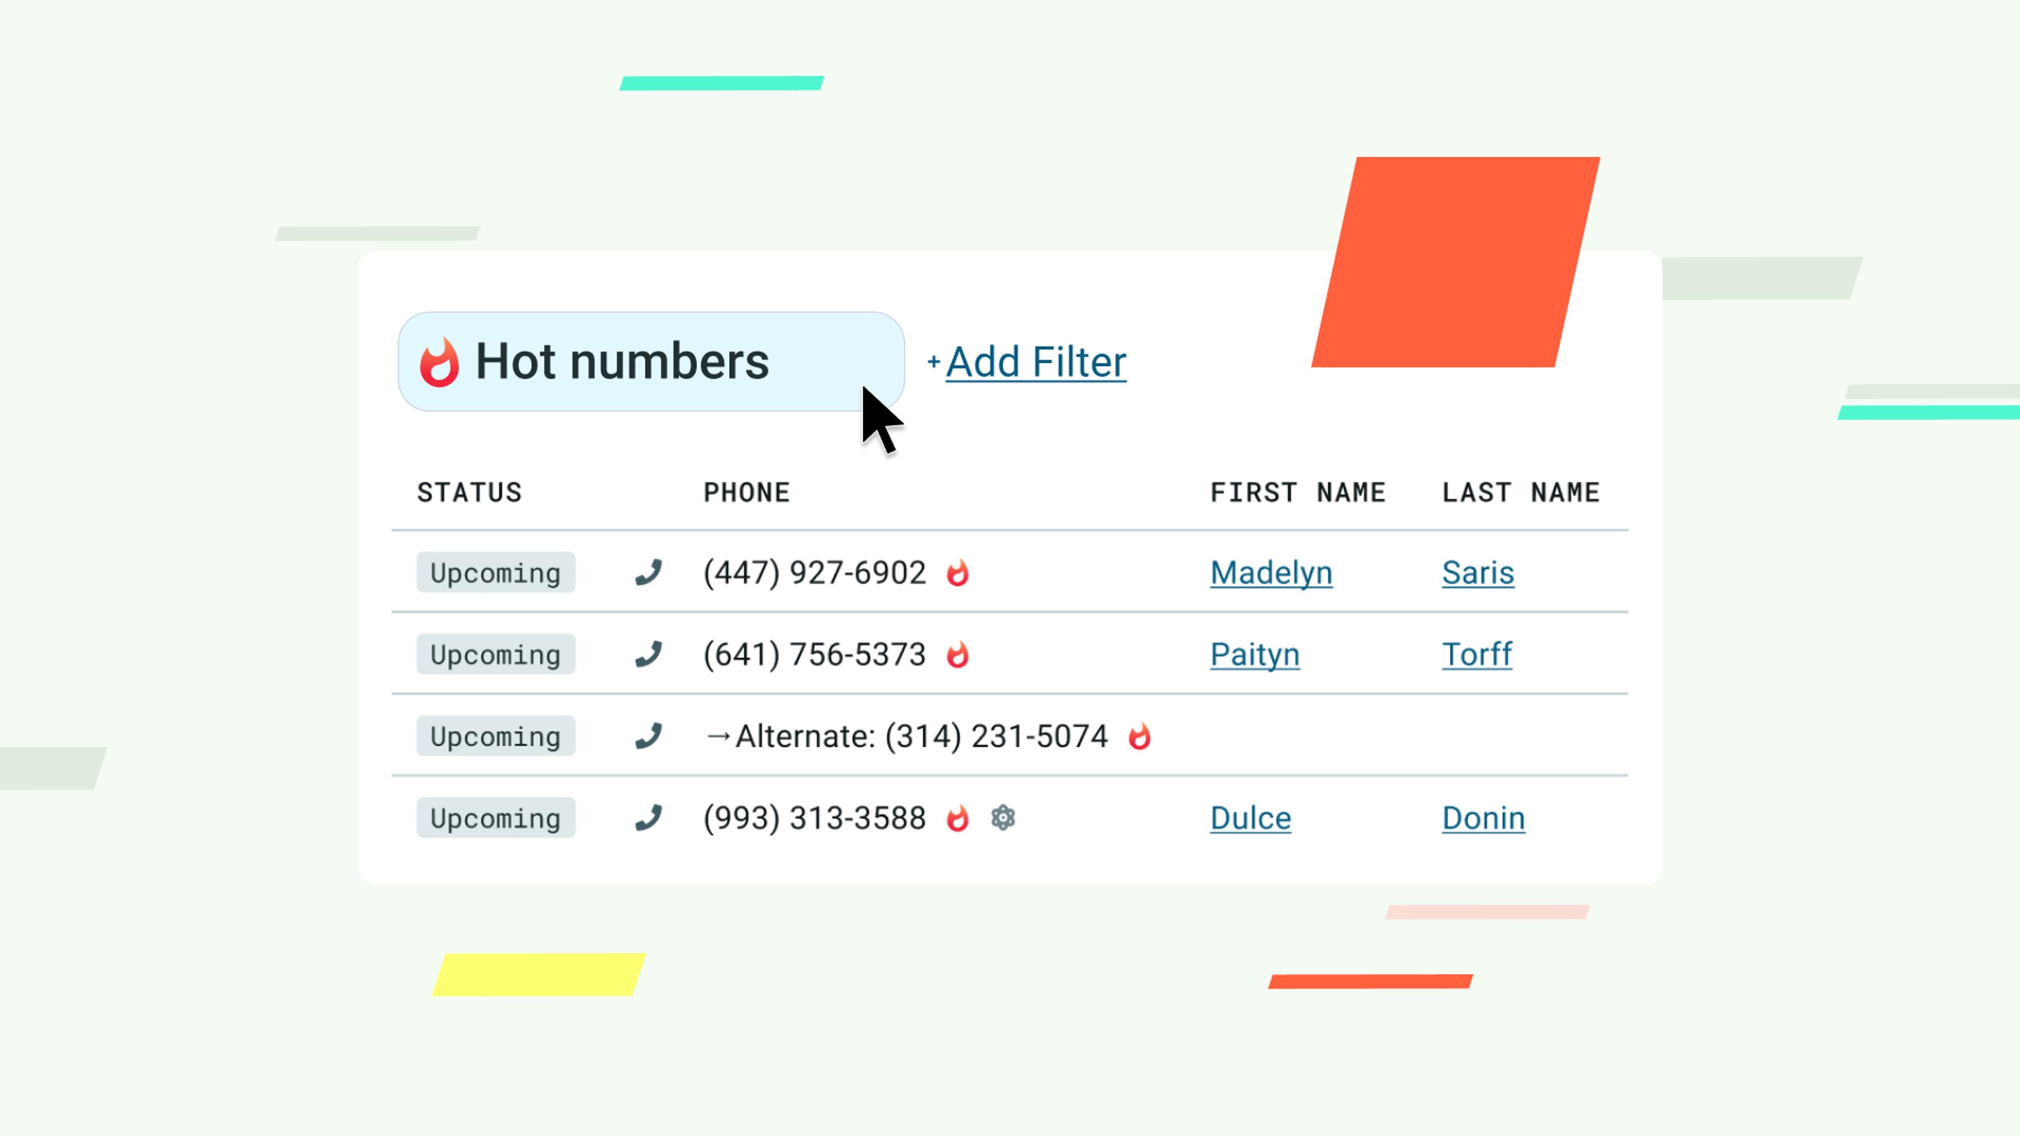Image resolution: width=2020 pixels, height=1136 pixels.
Task: Click the phone icon in the Alternate row
Action: (x=649, y=736)
